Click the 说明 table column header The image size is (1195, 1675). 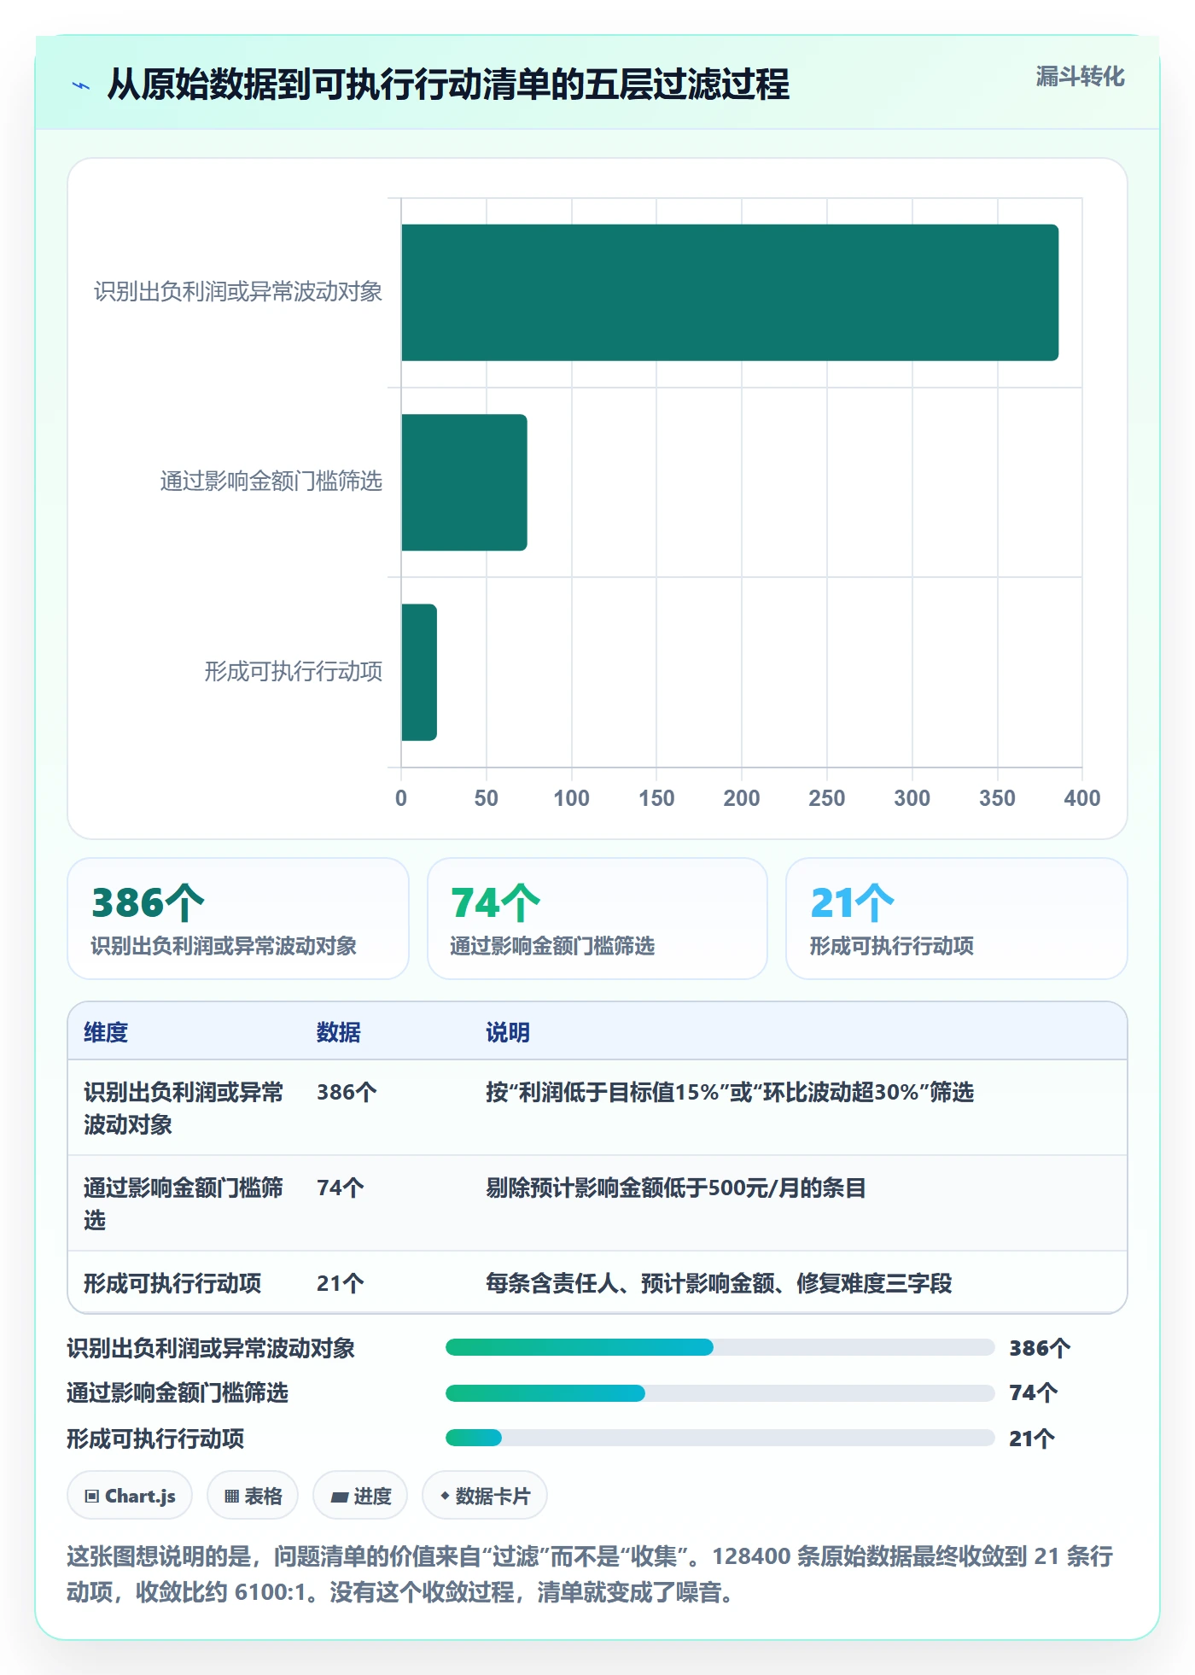508,1032
